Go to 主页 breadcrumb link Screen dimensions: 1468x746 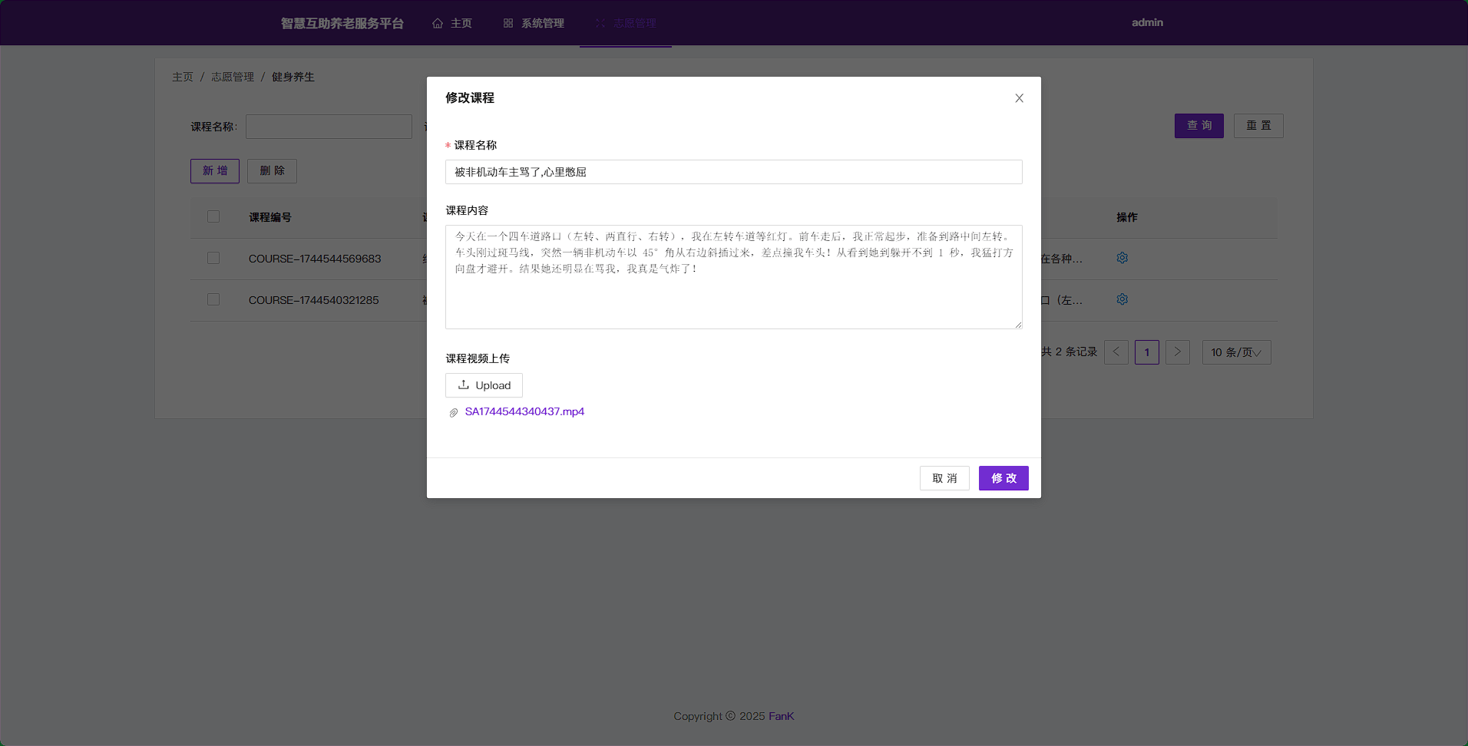pyautogui.click(x=183, y=77)
